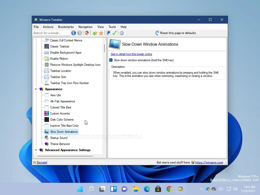260x195 pixels.
Task: Open the Tools menu
Action: pos(112,27)
